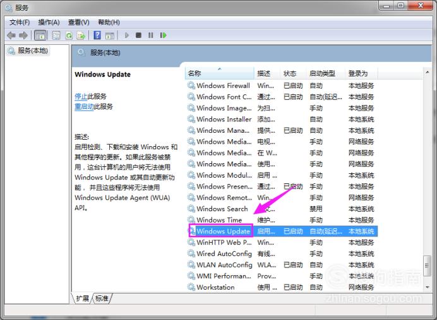Open the 操作(A) menu
This screenshot has width=437, height=320.
(x=49, y=22)
